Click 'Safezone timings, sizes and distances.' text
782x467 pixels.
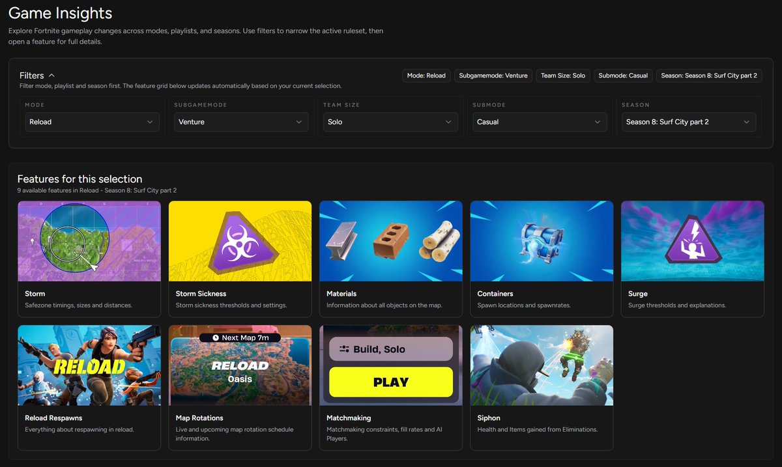point(78,305)
